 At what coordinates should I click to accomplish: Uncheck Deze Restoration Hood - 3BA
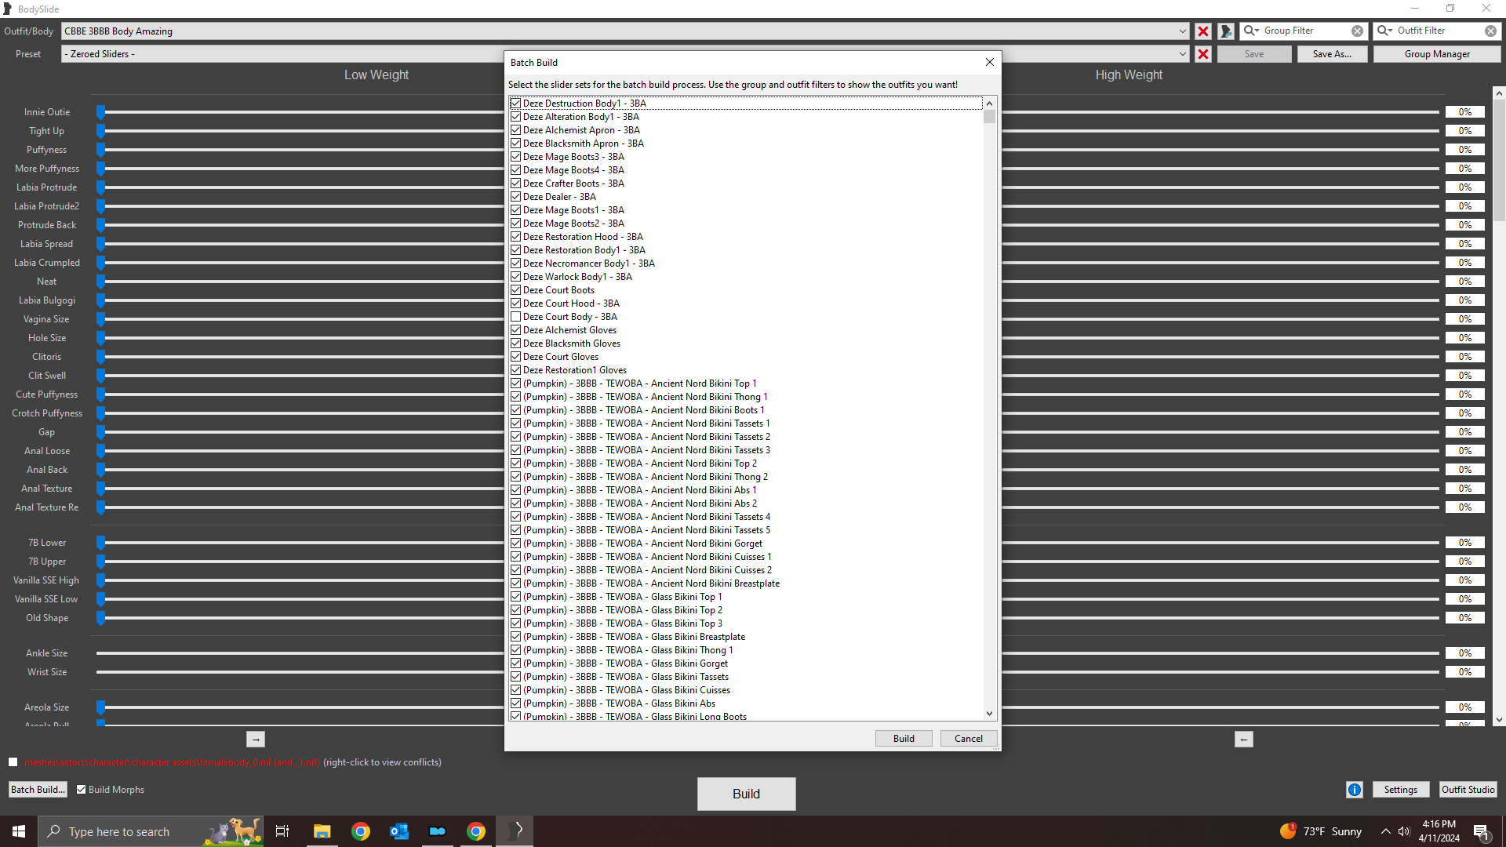(515, 237)
